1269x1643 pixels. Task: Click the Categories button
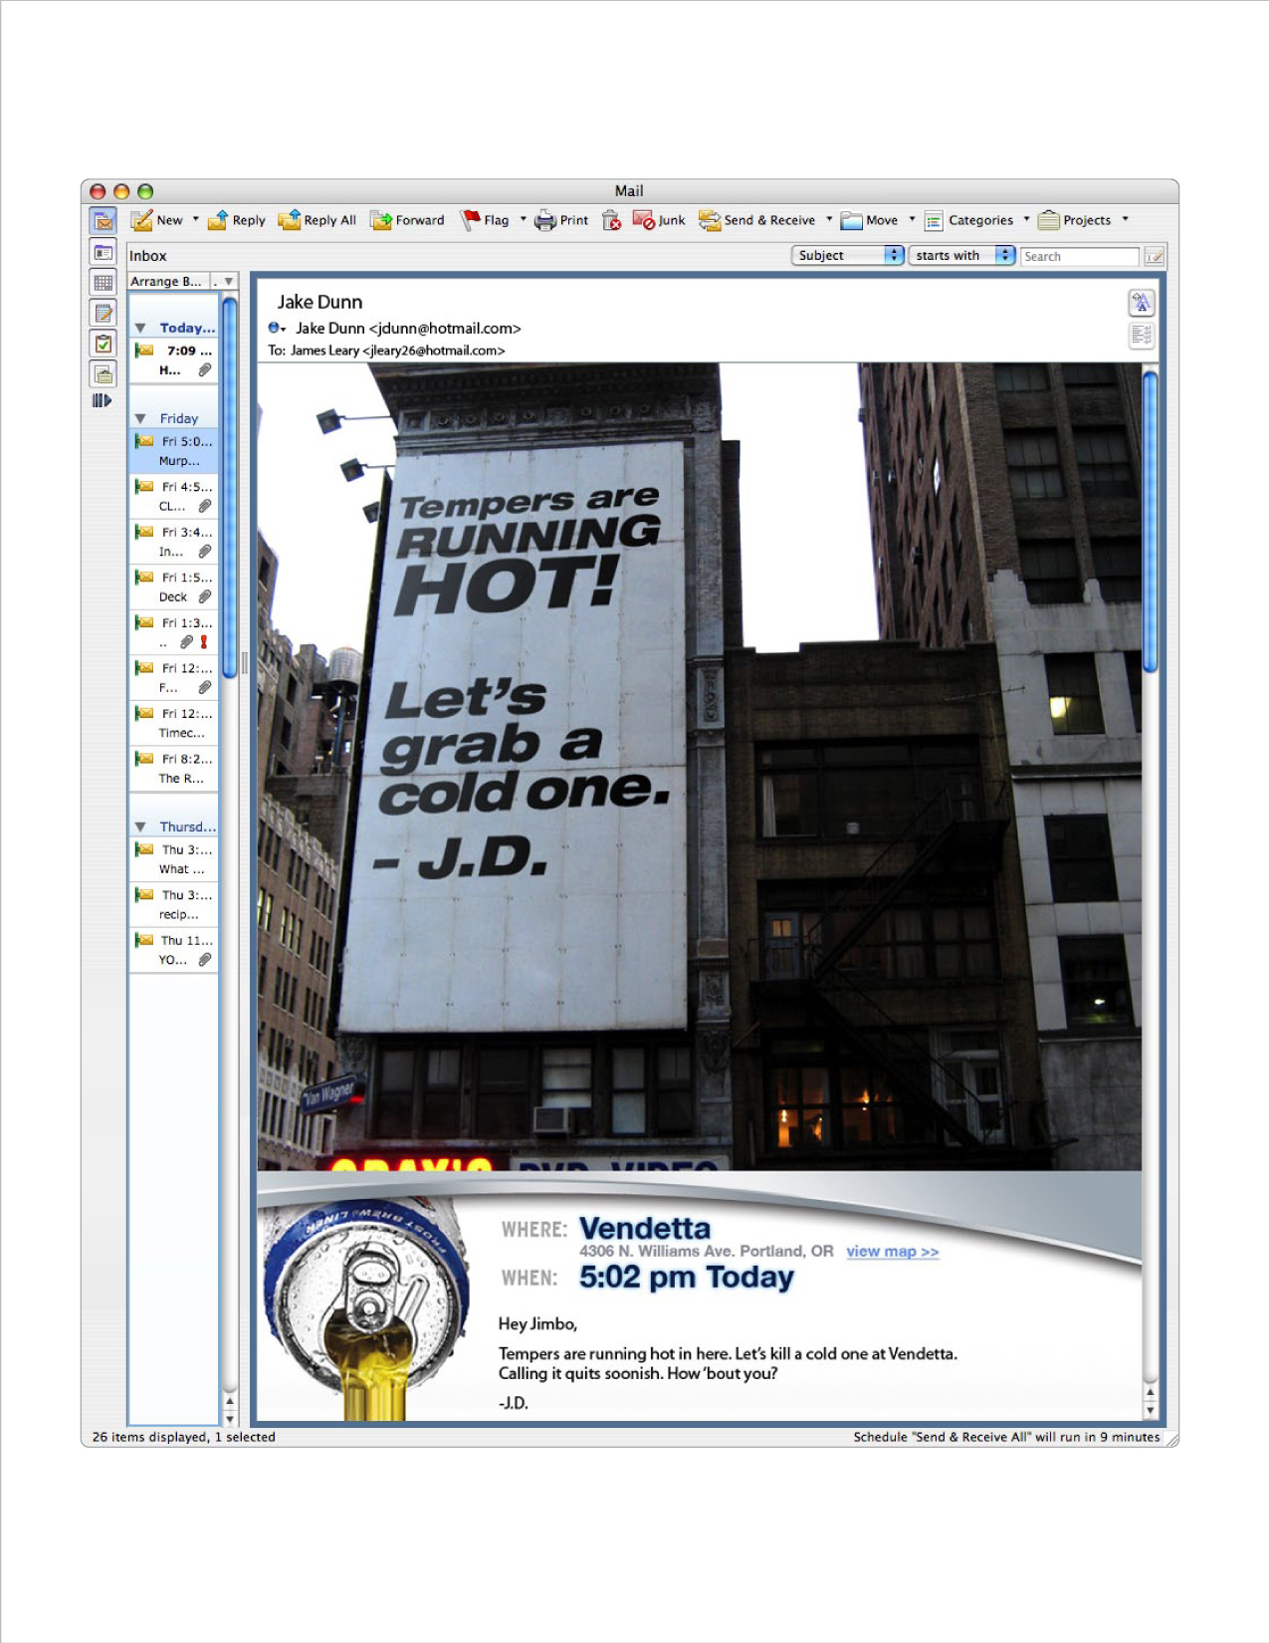tap(968, 220)
